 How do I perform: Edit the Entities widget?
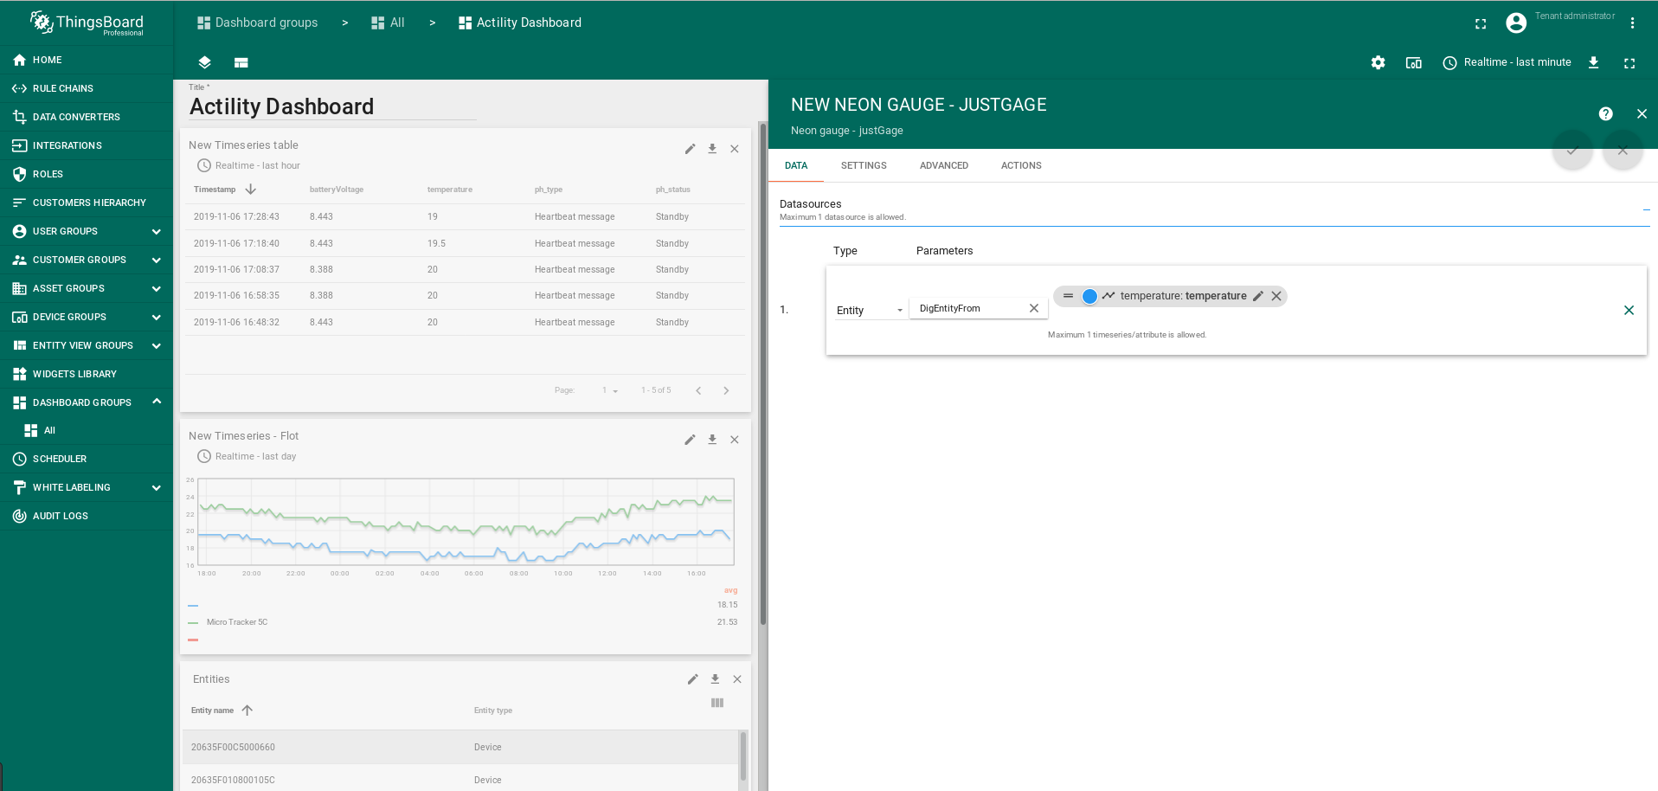click(692, 679)
